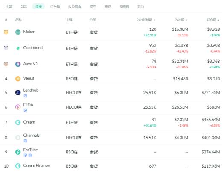222x171 pixels.
Task: Open the Venus project name link
Action: tap(29, 78)
